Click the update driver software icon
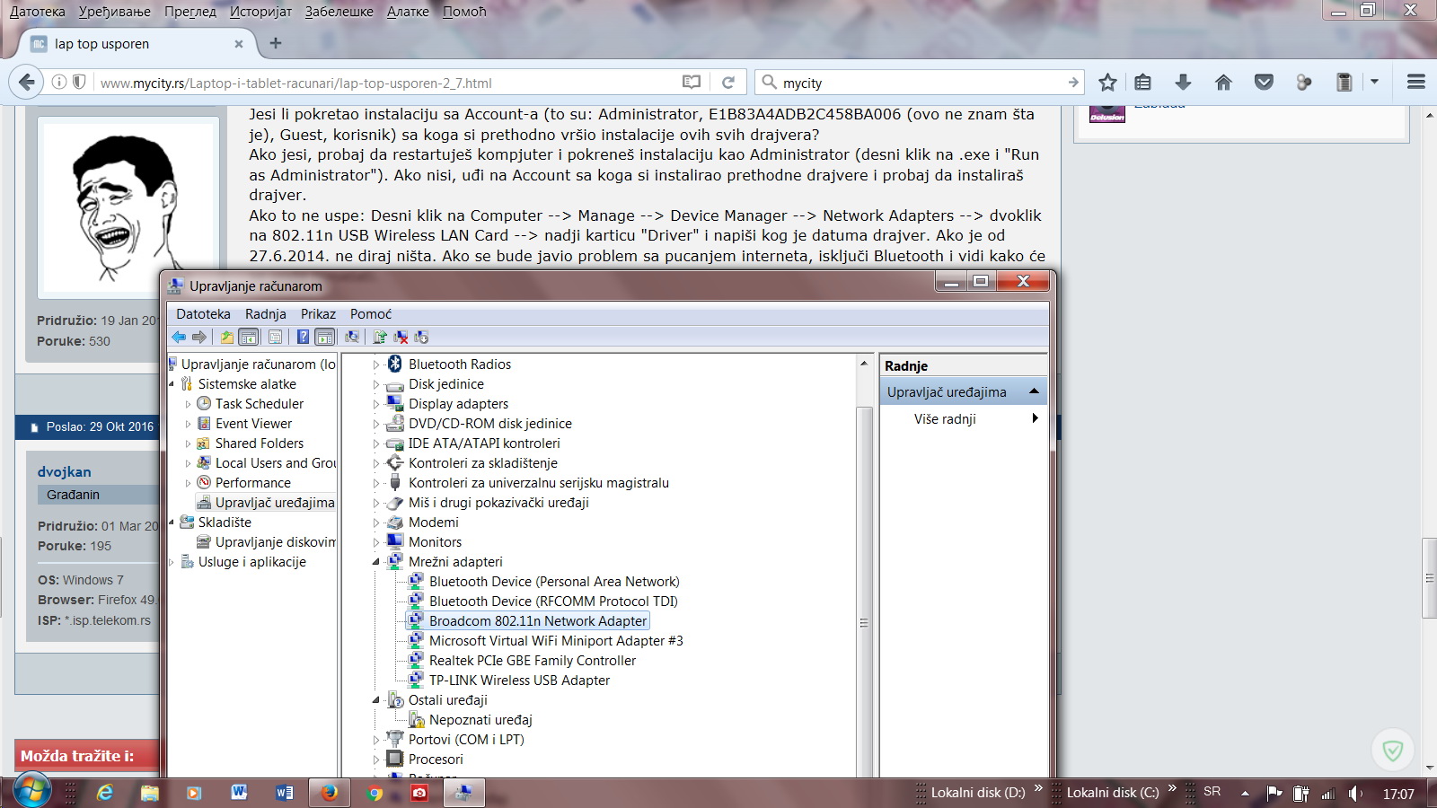This screenshot has height=808, width=1437. [x=380, y=337]
